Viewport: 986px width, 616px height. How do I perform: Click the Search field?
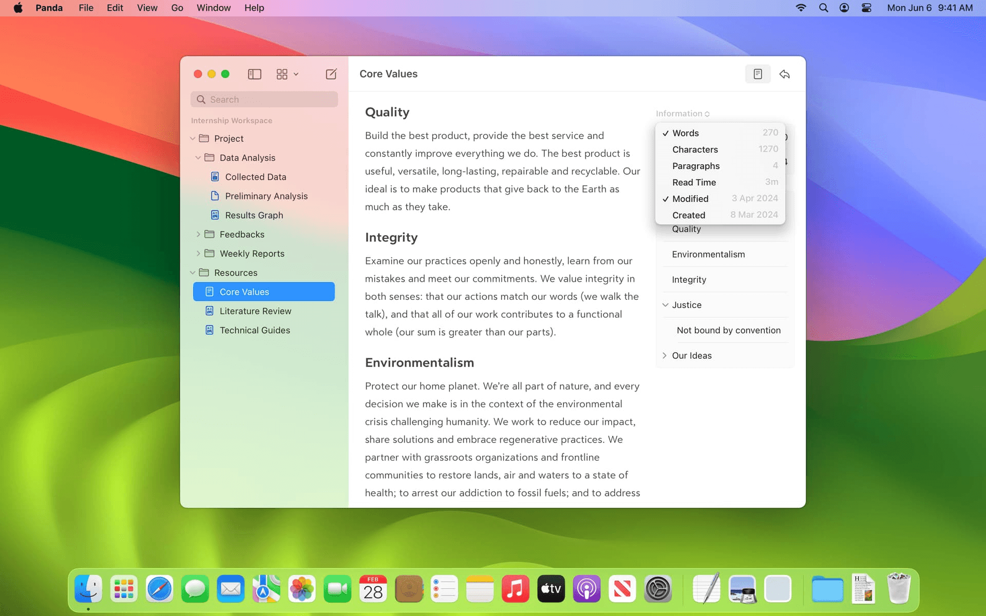pyautogui.click(x=264, y=100)
